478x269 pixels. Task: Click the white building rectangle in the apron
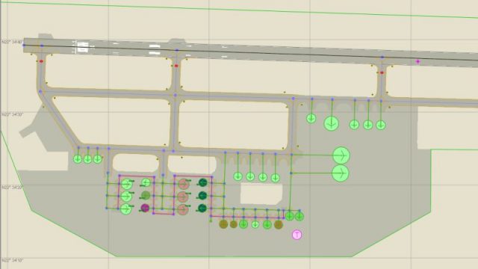261,194
